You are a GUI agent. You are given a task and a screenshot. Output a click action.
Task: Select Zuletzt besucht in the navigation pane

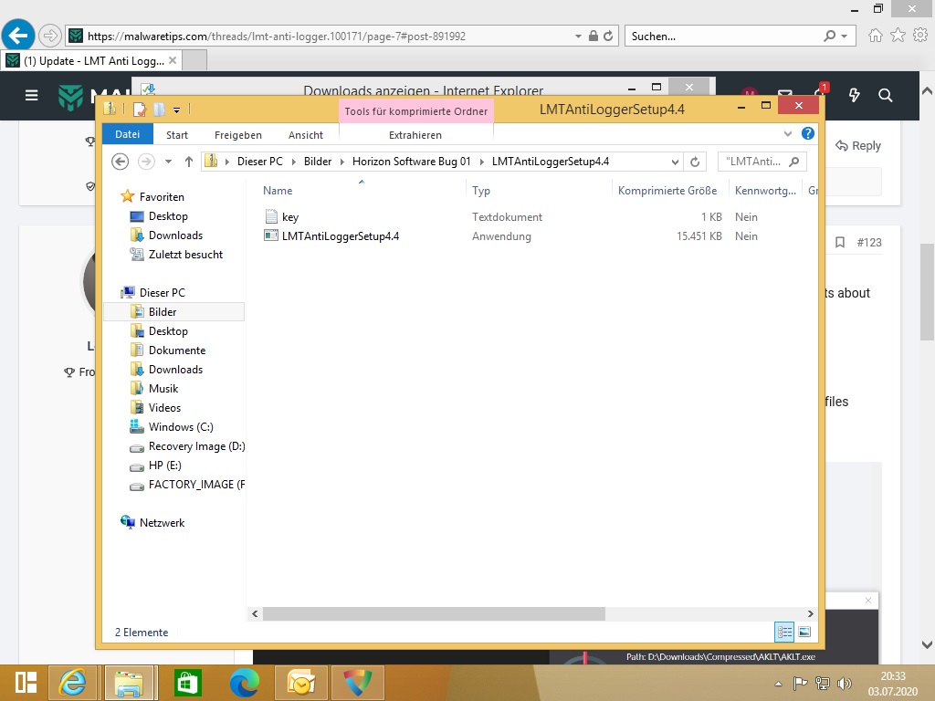pos(185,255)
